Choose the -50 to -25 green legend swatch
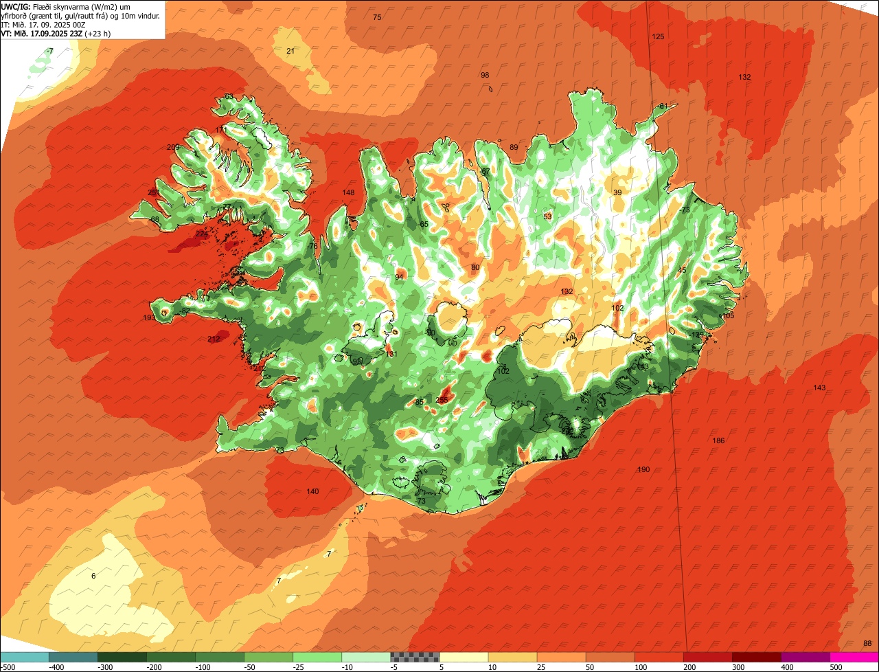This screenshot has height=672, width=879. pyautogui.click(x=268, y=657)
